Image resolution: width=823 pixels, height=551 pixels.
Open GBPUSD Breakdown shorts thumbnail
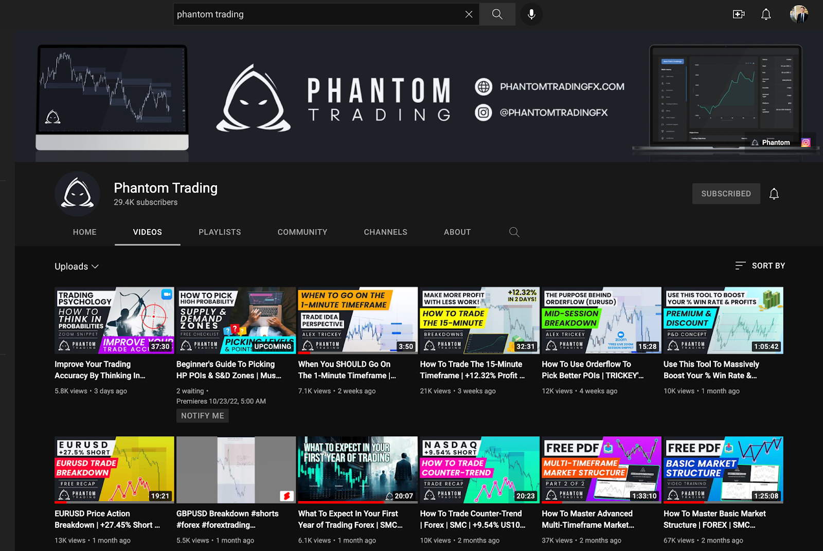coord(236,470)
